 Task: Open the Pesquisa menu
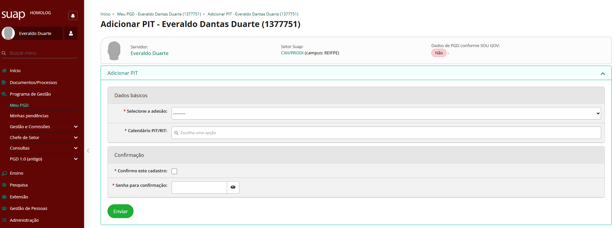click(19, 185)
